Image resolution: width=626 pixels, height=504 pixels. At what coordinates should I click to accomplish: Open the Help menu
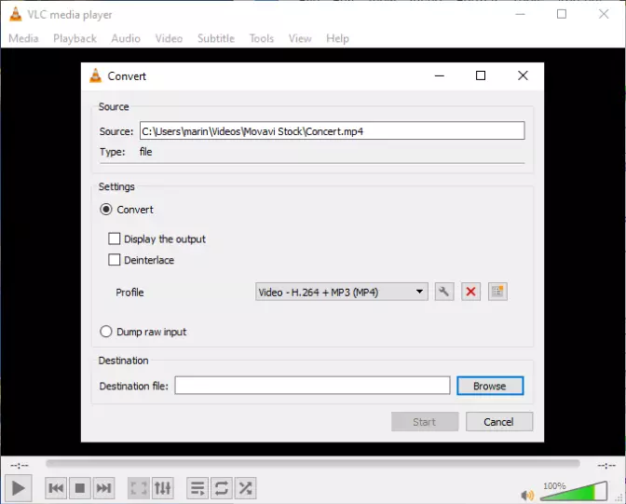click(x=337, y=38)
